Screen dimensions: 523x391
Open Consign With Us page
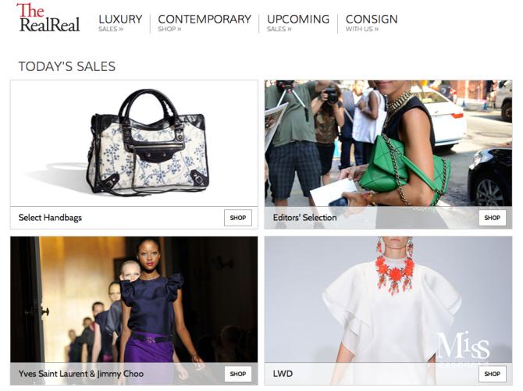point(372,23)
